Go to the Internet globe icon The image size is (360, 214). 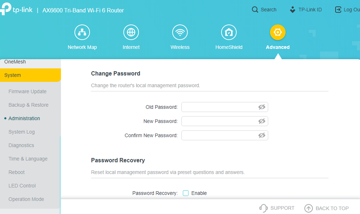click(x=131, y=32)
